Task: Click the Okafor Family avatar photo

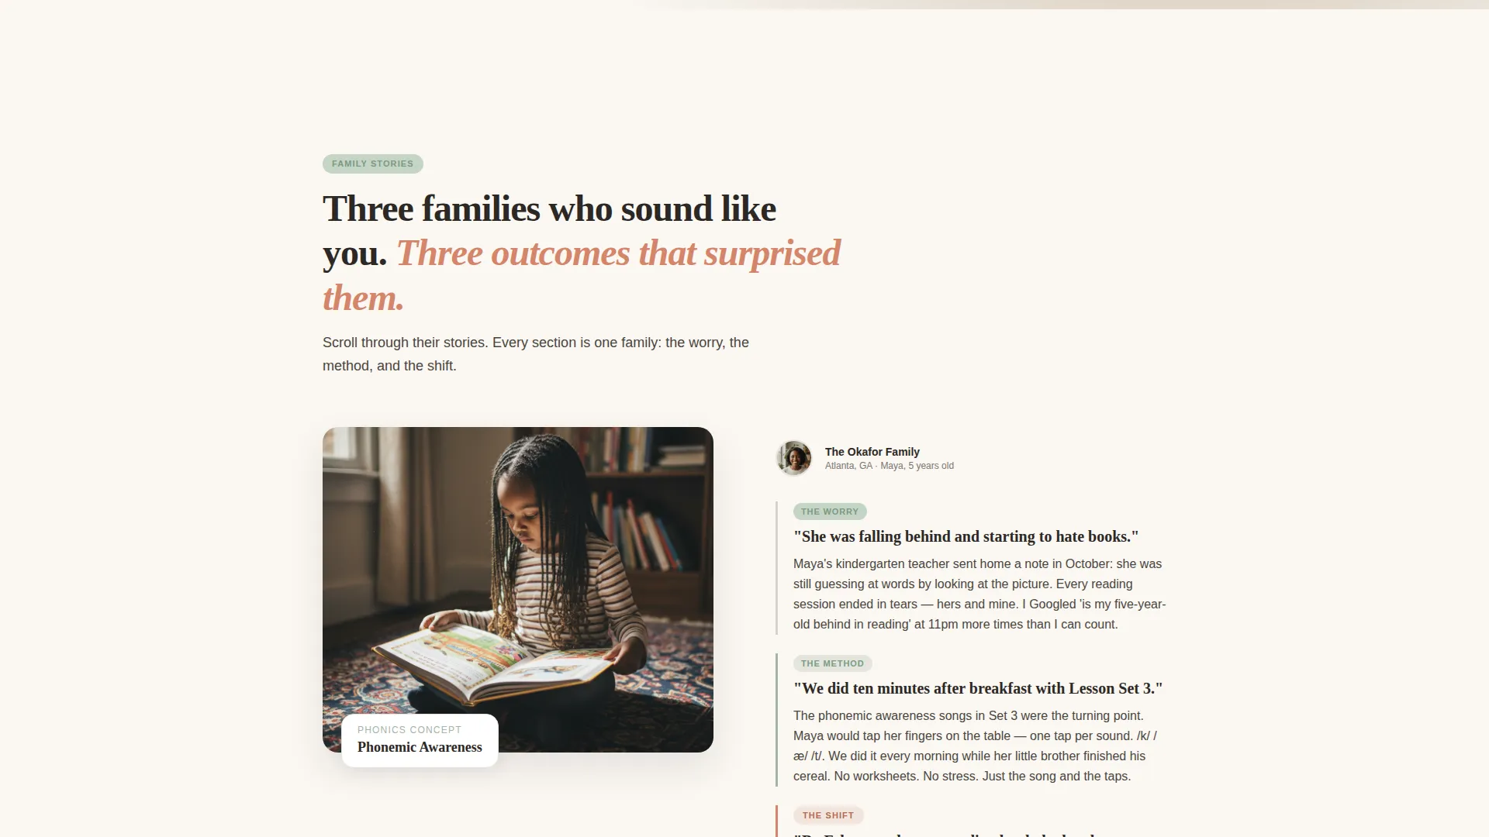Action: tap(794, 458)
